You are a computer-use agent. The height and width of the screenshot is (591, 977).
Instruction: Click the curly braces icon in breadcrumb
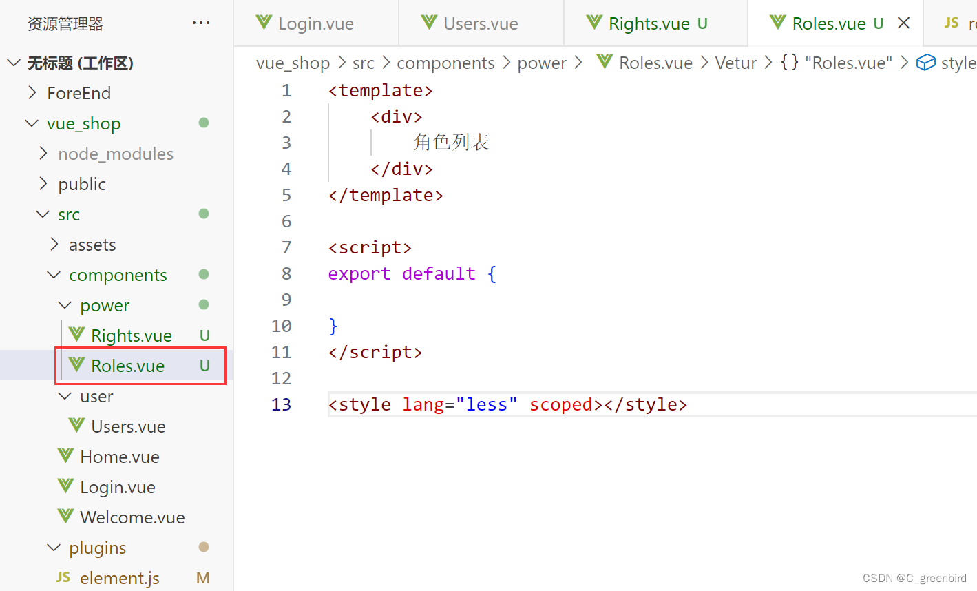(x=790, y=62)
